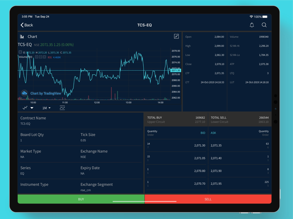The width and height of the screenshot is (293, 219).
Task: Remove the Volume indicator with X icon
Action: pyautogui.click(x=44, y=57)
